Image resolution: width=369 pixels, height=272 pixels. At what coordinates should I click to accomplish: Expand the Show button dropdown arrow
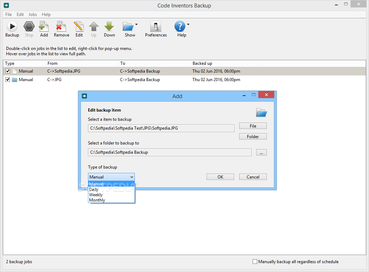point(137,24)
